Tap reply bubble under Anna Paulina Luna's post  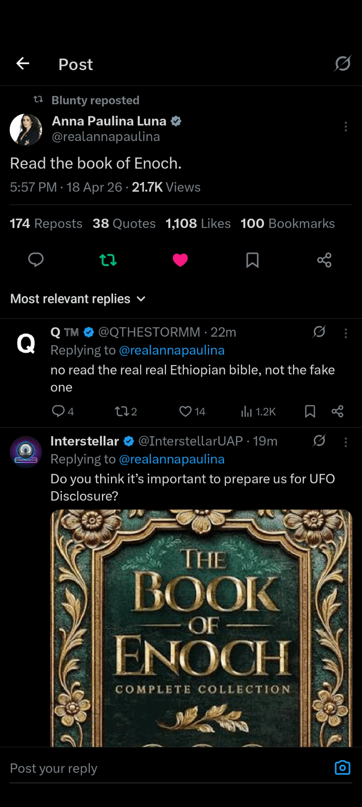tap(36, 260)
